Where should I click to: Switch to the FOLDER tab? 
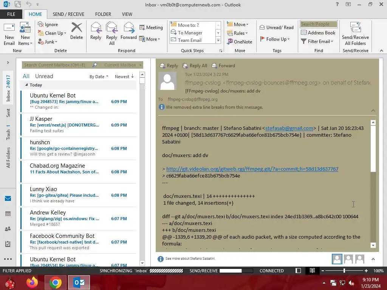tap(103, 14)
